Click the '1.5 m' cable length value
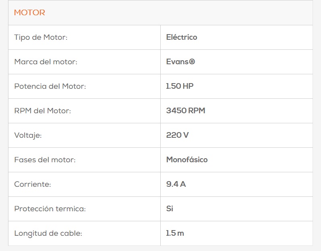The width and height of the screenshot is (321, 251). (175, 233)
